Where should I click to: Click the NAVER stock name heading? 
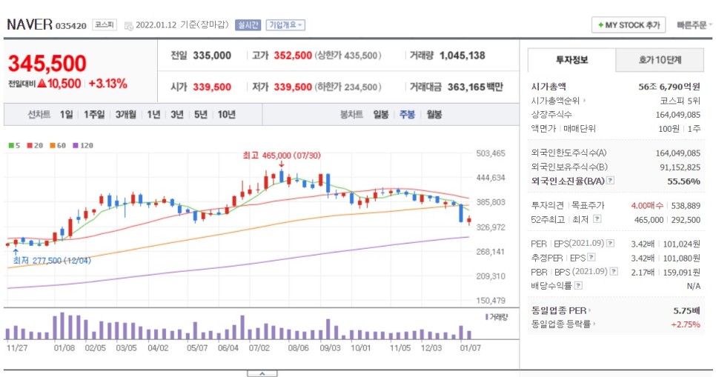click(30, 24)
